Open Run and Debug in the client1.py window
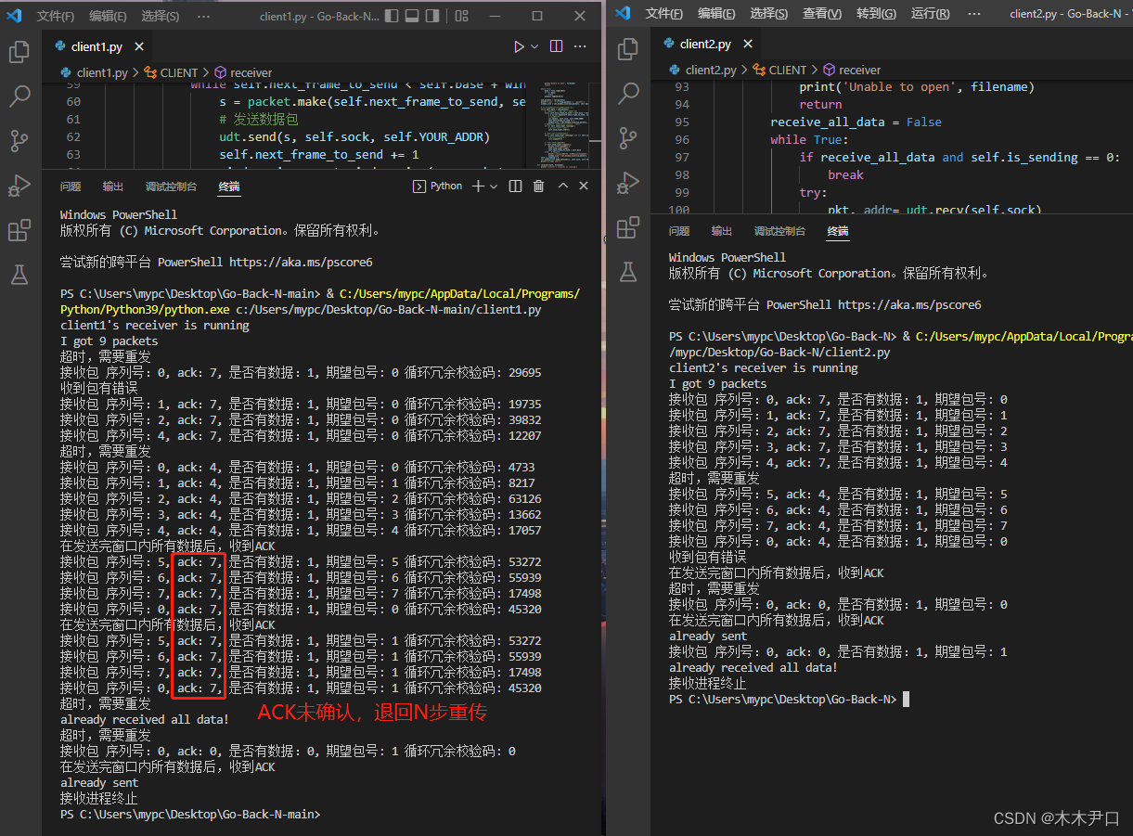Image resolution: width=1133 pixels, height=836 pixels. (19, 185)
